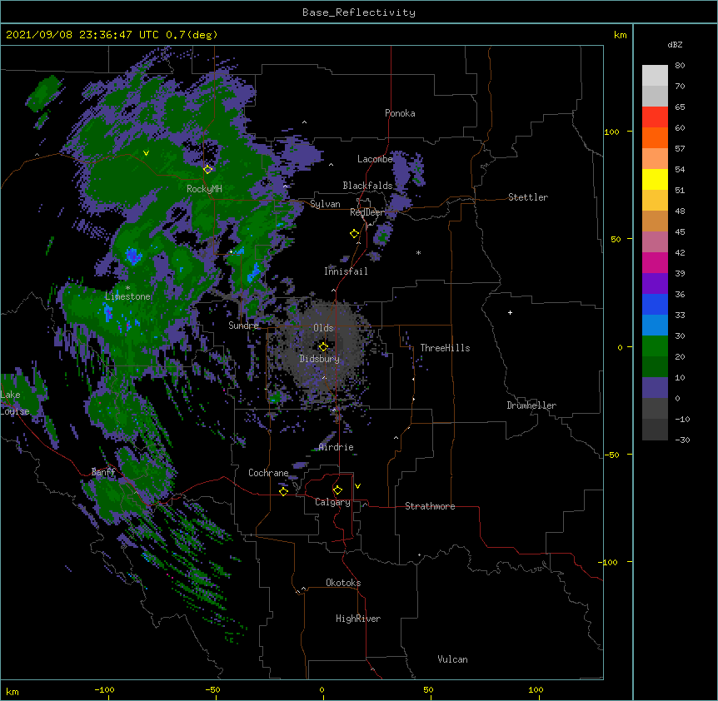Click the 80 value on dBZ scale
Screen dimensions: 718x701
click(x=680, y=66)
